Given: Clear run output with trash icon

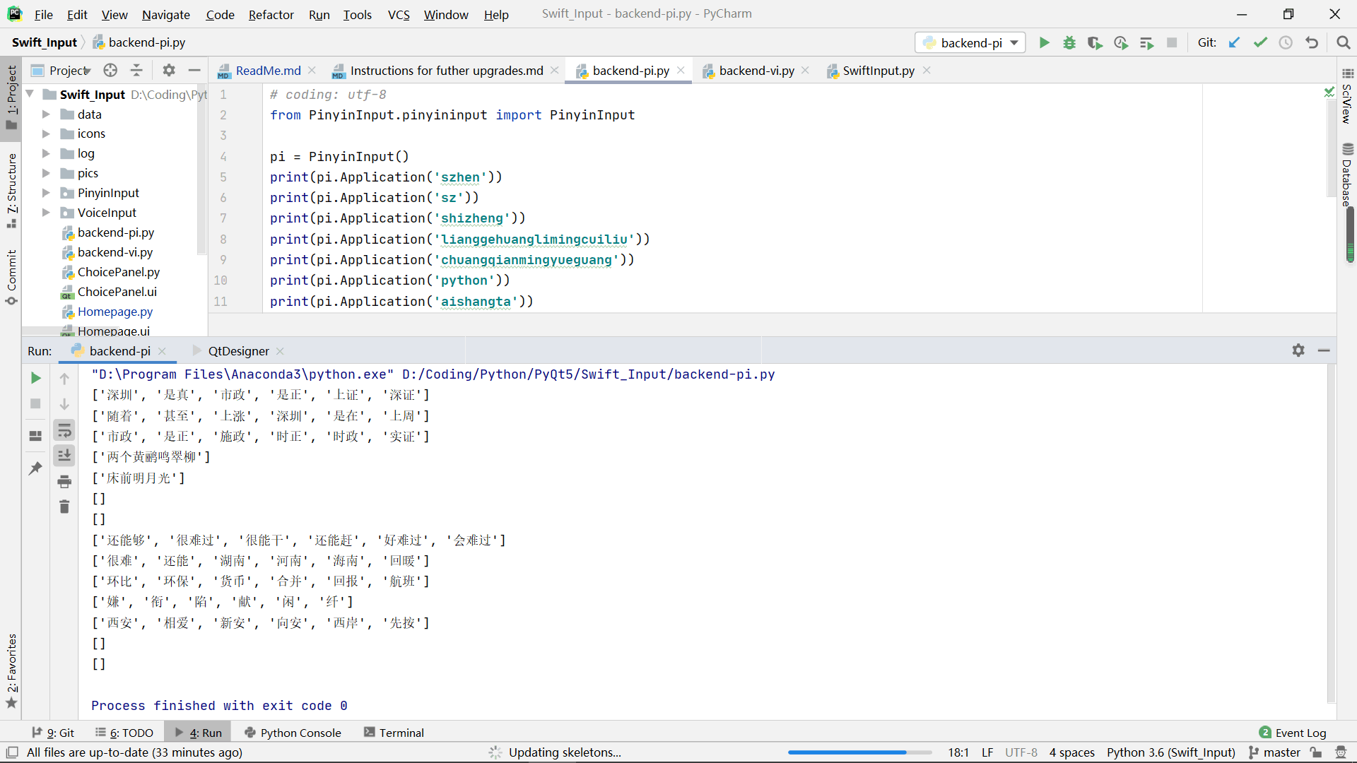Looking at the screenshot, I should [64, 507].
